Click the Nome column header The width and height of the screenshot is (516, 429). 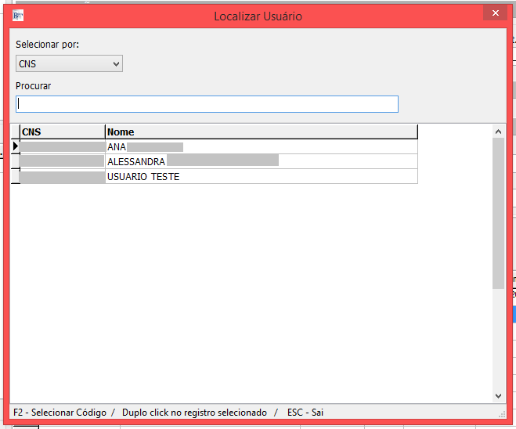(261, 132)
